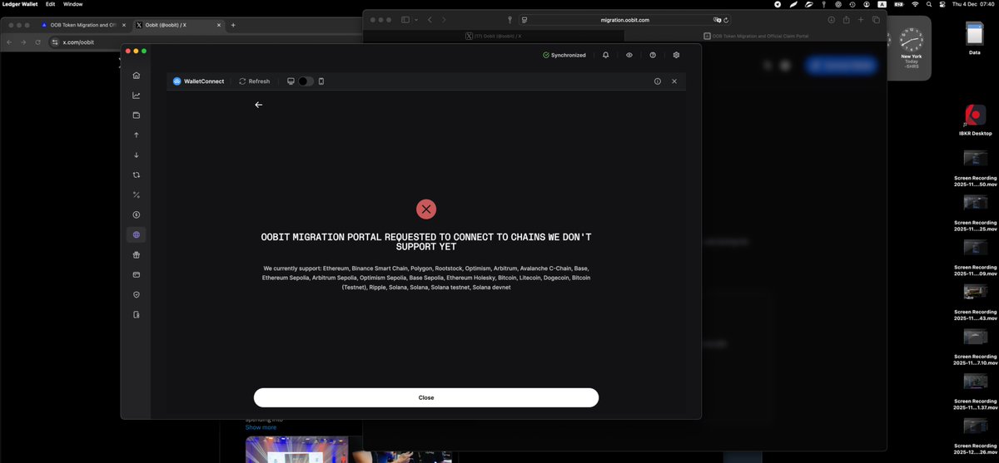The width and height of the screenshot is (999, 463).
Task: Toggle the eye icon to hide balances
Action: pyautogui.click(x=629, y=55)
